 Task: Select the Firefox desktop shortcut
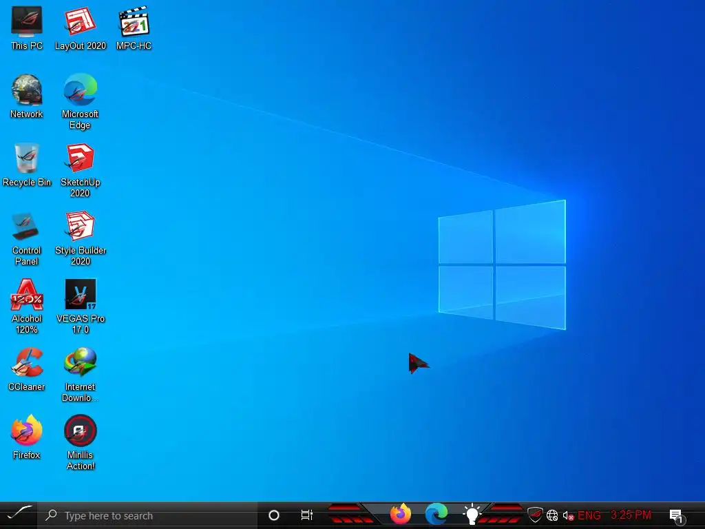(27, 437)
